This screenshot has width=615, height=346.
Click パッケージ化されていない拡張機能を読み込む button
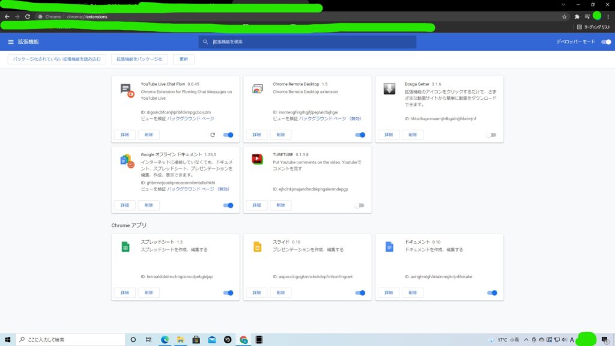(x=57, y=59)
